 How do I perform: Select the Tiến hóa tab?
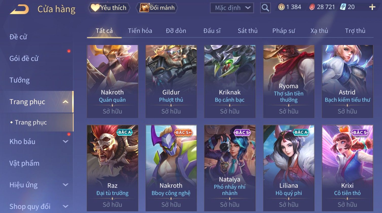140,31
